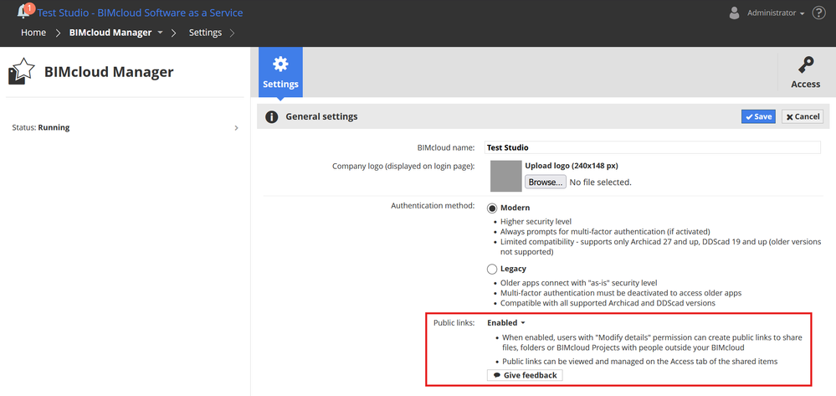
Task: Open the Public links Enabled dropdown
Action: (x=506, y=323)
